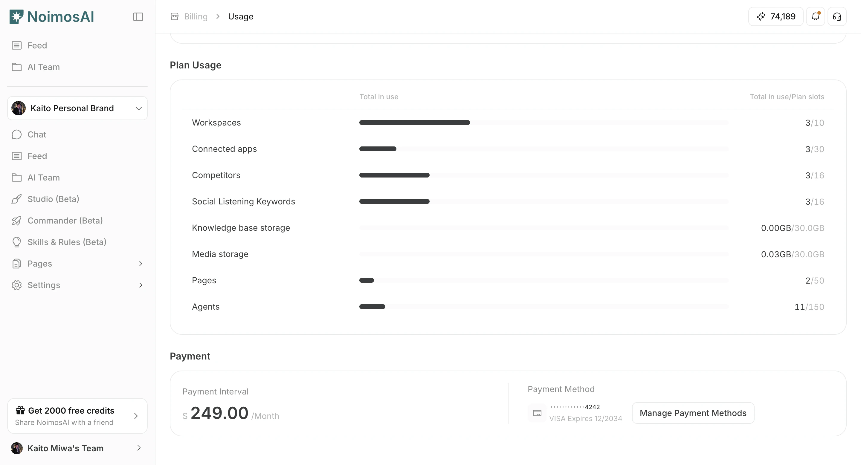Open the notifications bell

click(816, 16)
